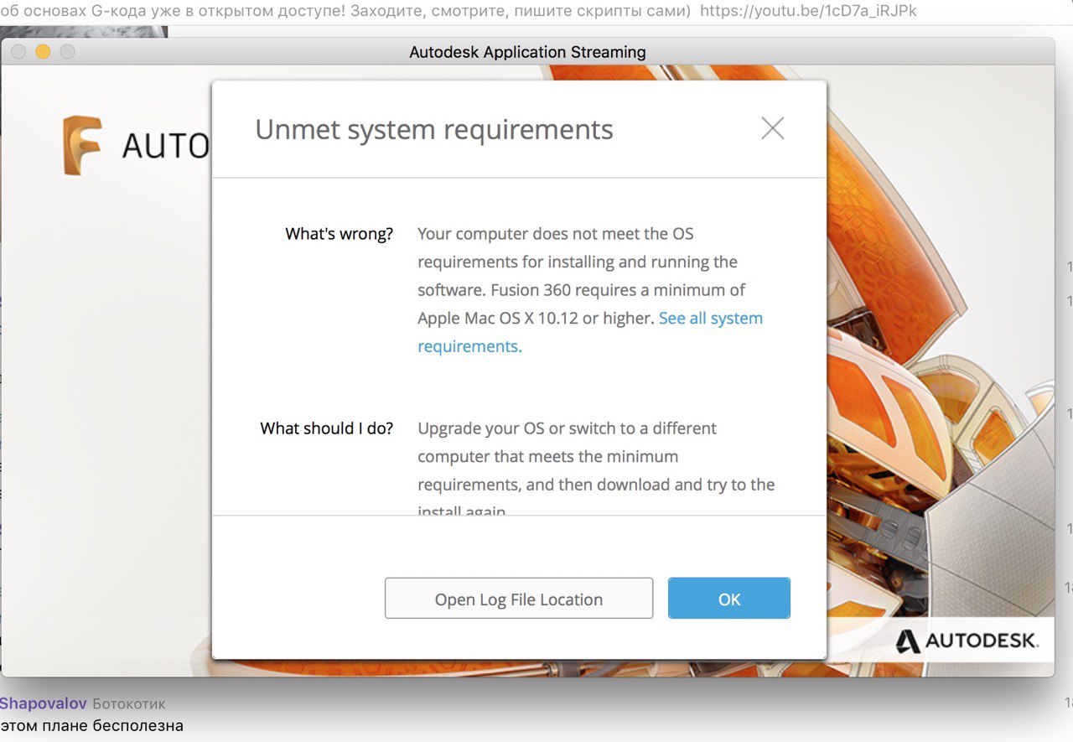The image size is (1073, 742).
Task: Click the 'Upgrade your OS' instruction text
Action: (596, 470)
